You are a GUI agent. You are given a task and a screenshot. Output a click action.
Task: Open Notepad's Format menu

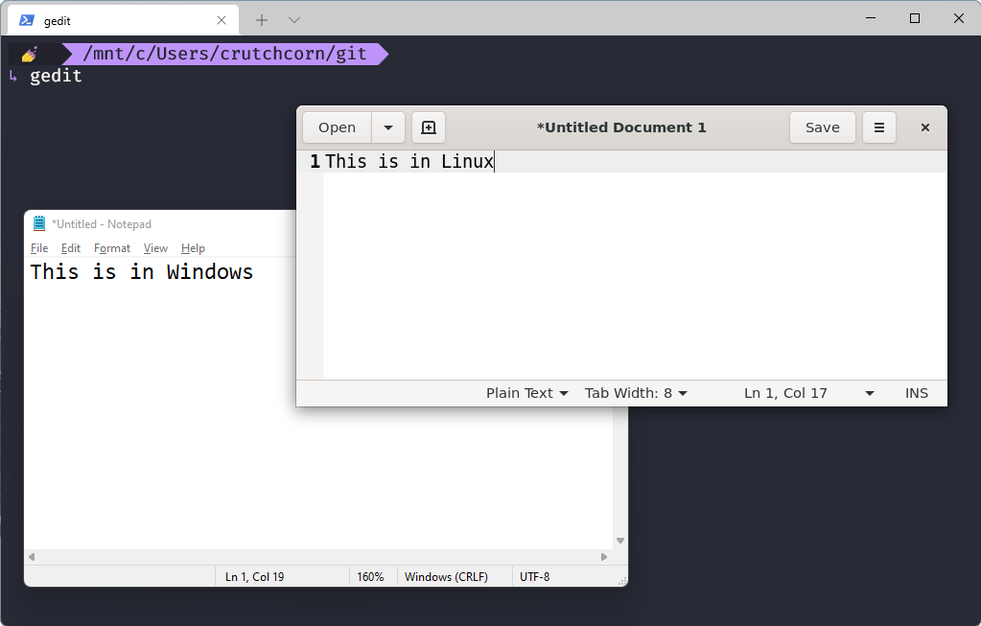[111, 247]
